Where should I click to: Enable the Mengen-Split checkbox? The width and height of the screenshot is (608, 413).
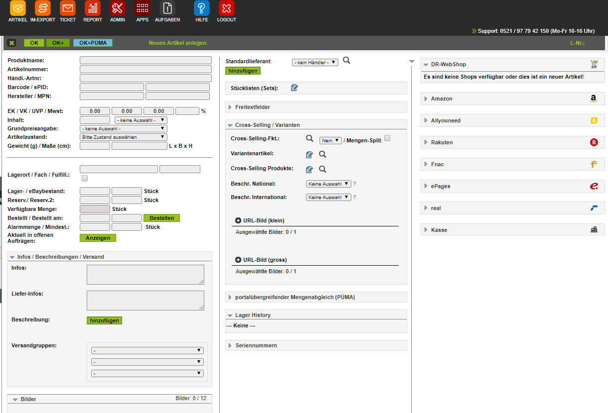click(x=387, y=138)
